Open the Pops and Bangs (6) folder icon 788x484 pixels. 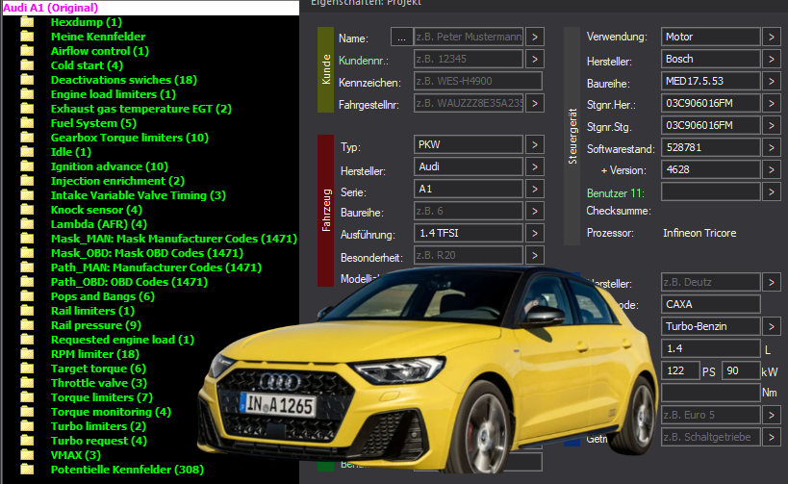point(27,296)
